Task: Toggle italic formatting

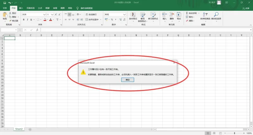Action: click(28, 20)
